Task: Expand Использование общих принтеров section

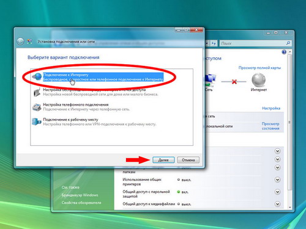Action: (x=277, y=180)
